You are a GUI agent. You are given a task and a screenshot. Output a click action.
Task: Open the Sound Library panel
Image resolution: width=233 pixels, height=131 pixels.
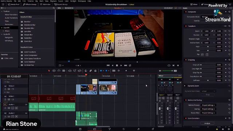coord(61,4)
